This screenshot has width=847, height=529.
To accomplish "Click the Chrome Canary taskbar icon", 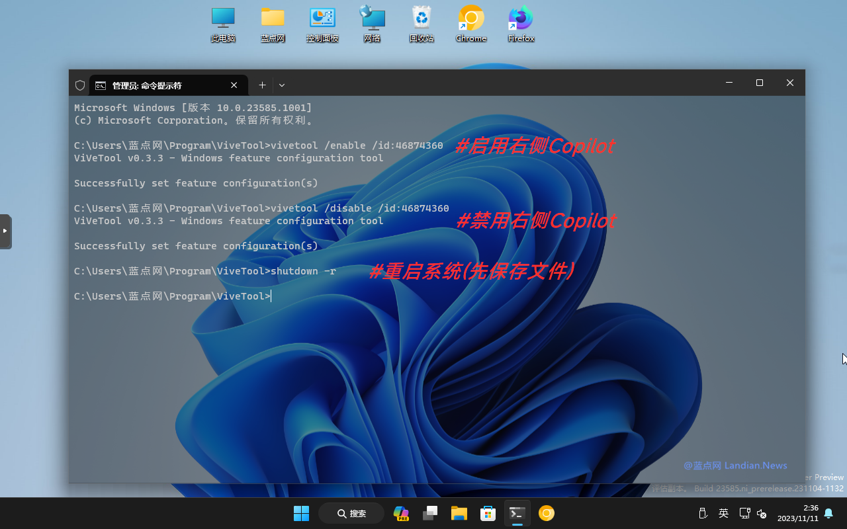I will (547, 513).
